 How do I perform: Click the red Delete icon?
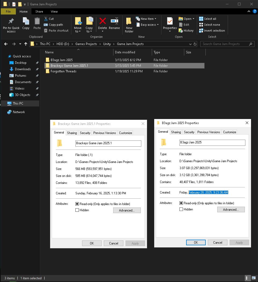pyautogui.click(x=102, y=21)
